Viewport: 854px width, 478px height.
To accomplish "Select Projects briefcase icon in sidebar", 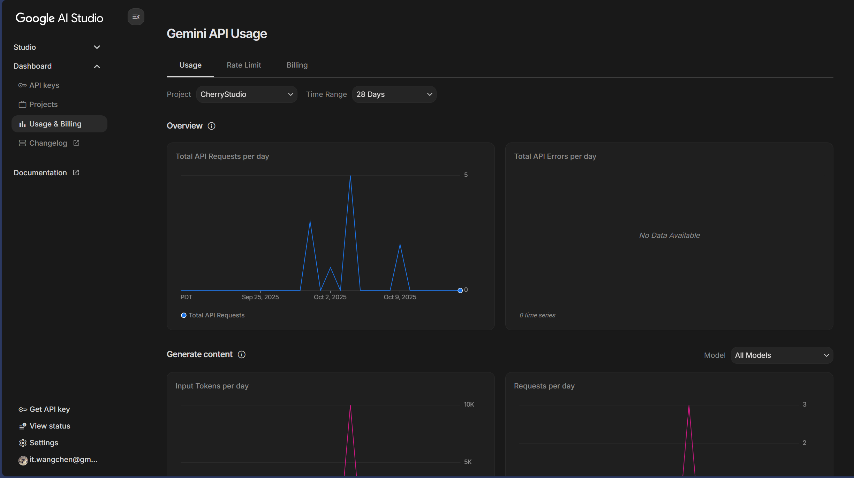I will (22, 105).
